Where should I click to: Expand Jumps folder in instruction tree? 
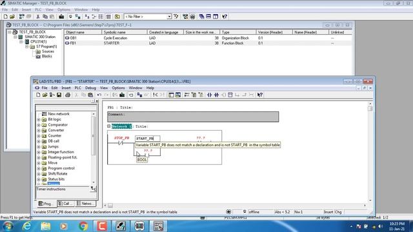pos(39,146)
